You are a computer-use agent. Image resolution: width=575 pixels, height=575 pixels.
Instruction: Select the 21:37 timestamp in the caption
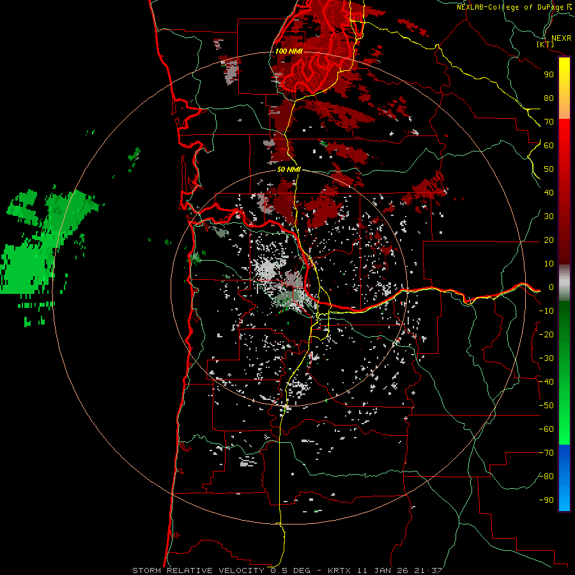click(x=428, y=571)
